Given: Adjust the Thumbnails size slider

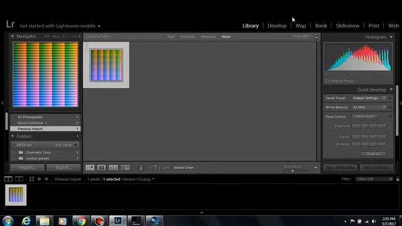Looking at the screenshot, I should point(293,171).
